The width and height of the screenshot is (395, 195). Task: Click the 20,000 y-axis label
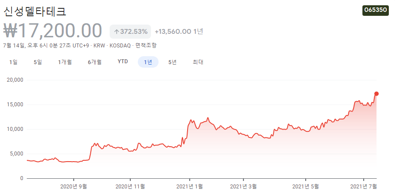[x=14, y=80]
